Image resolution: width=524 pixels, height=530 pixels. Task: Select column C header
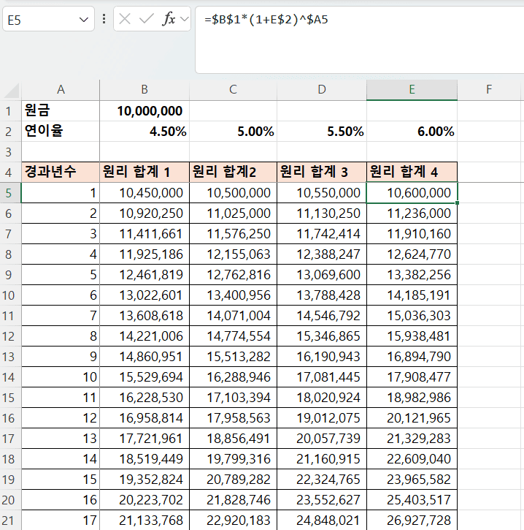[233, 90]
